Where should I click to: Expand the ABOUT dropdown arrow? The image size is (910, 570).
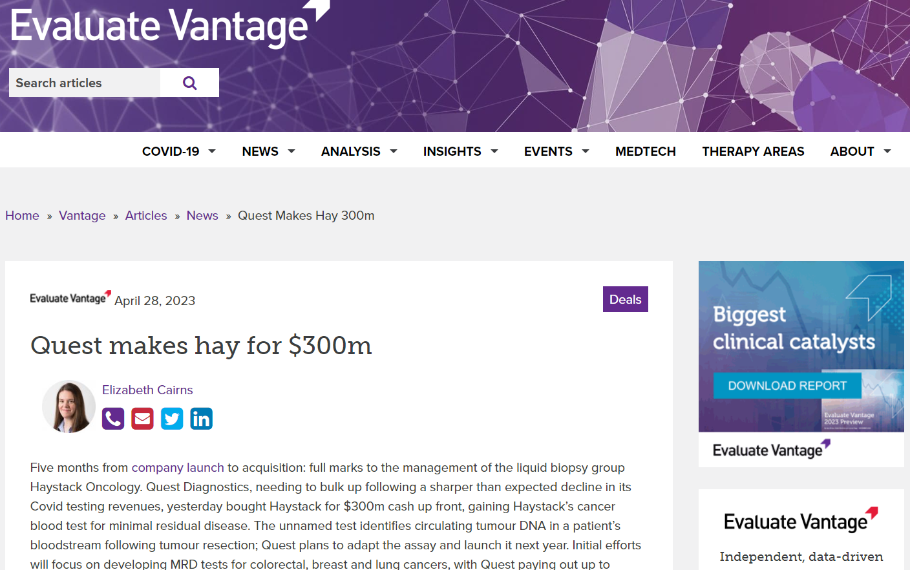click(887, 151)
